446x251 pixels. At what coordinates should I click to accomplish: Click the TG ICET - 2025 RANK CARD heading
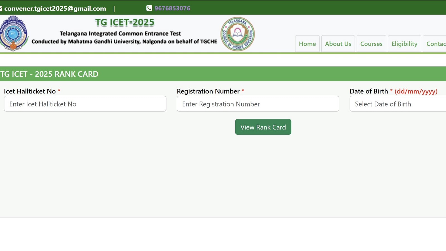(49, 74)
